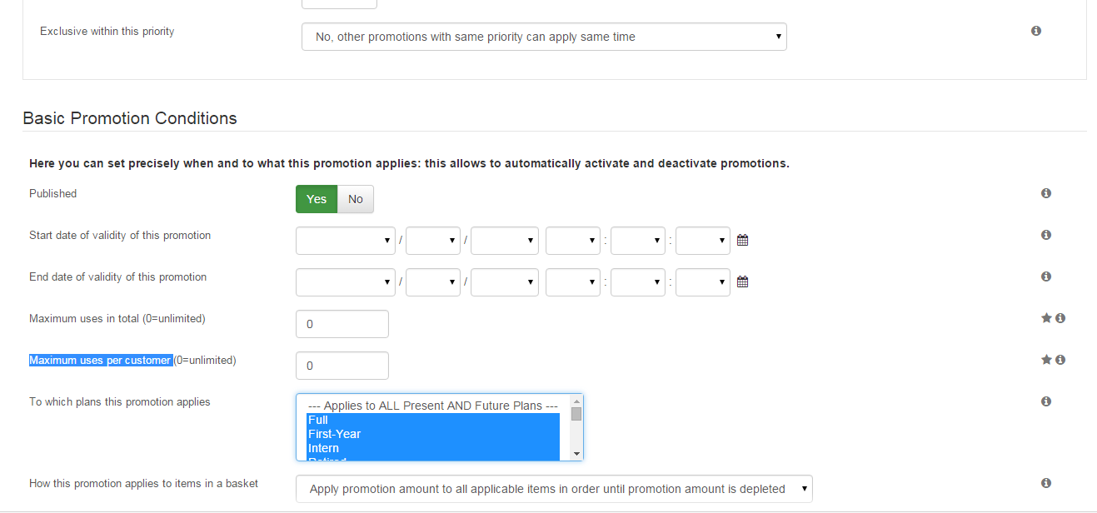This screenshot has width=1097, height=513.
Task: Open first Start date dropdown
Action: point(346,241)
